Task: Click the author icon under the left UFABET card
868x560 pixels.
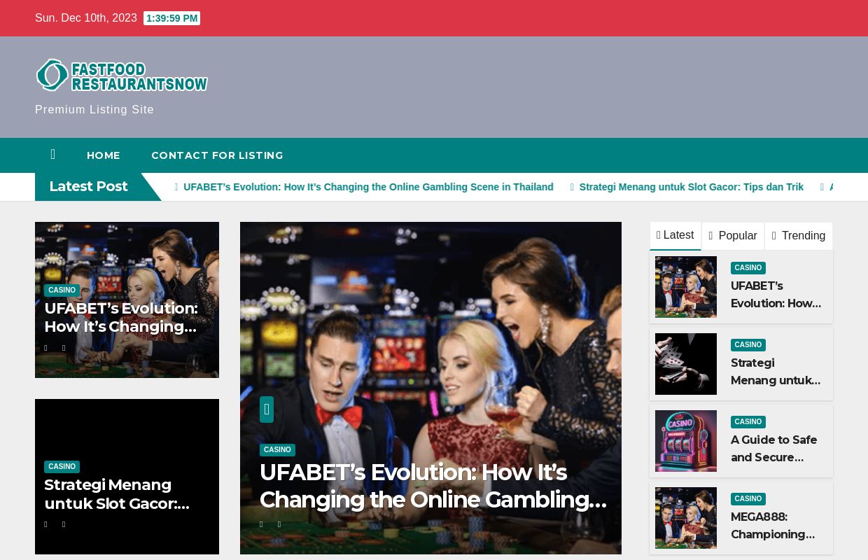Action: click(46, 348)
